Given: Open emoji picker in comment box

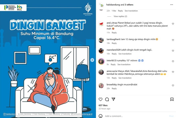Looking at the screenshot, I should [101, 116].
